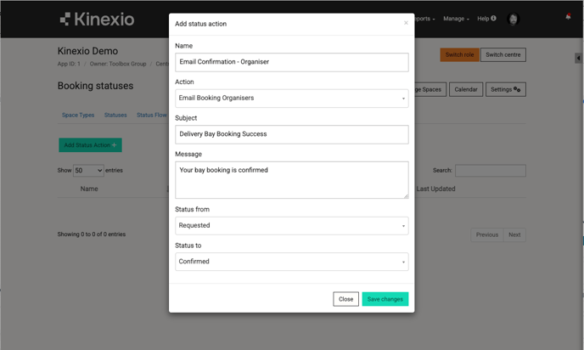The image size is (584, 350).
Task: Switch to the Statuses tab
Action: pyautogui.click(x=115, y=116)
